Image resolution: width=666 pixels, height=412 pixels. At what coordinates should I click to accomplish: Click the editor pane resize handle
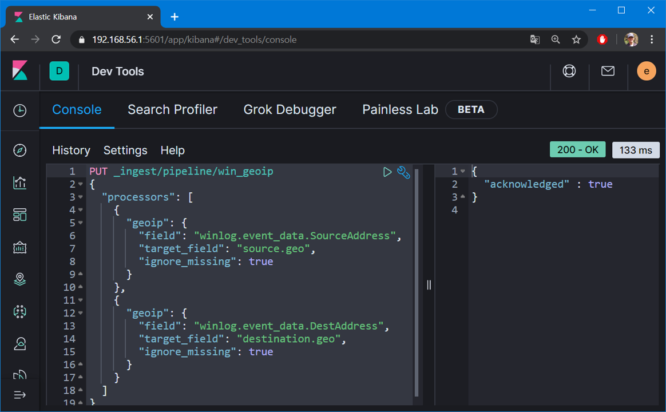pos(429,285)
